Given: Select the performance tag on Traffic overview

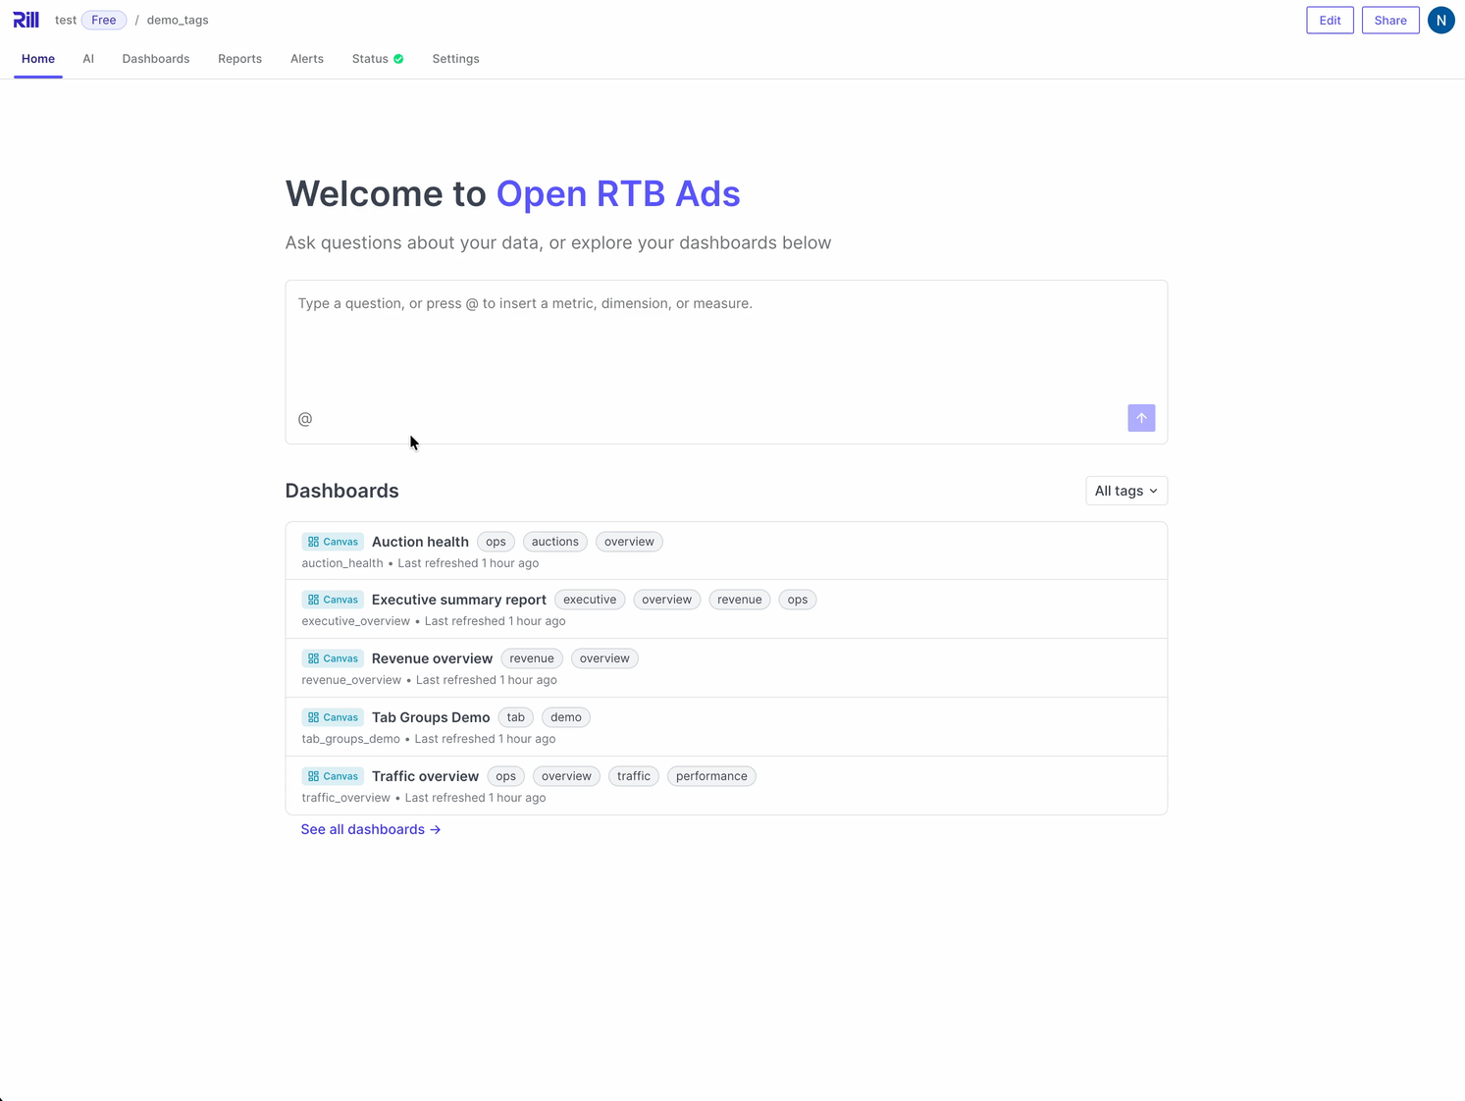Looking at the screenshot, I should [711, 776].
